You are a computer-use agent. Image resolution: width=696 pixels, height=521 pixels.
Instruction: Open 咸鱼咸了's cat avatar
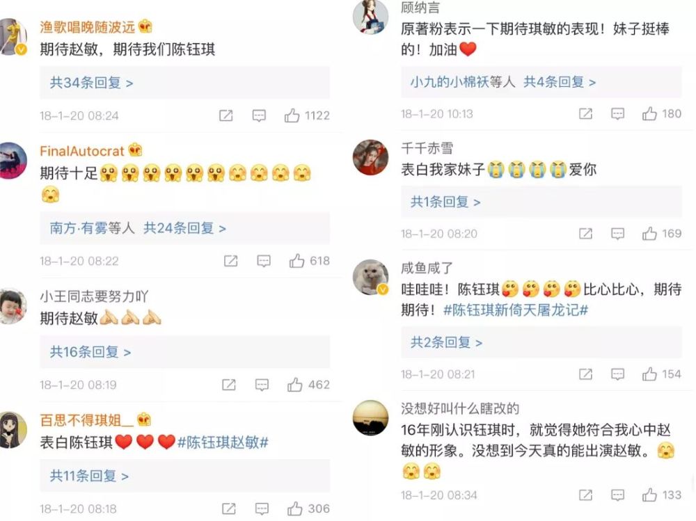coord(371,278)
